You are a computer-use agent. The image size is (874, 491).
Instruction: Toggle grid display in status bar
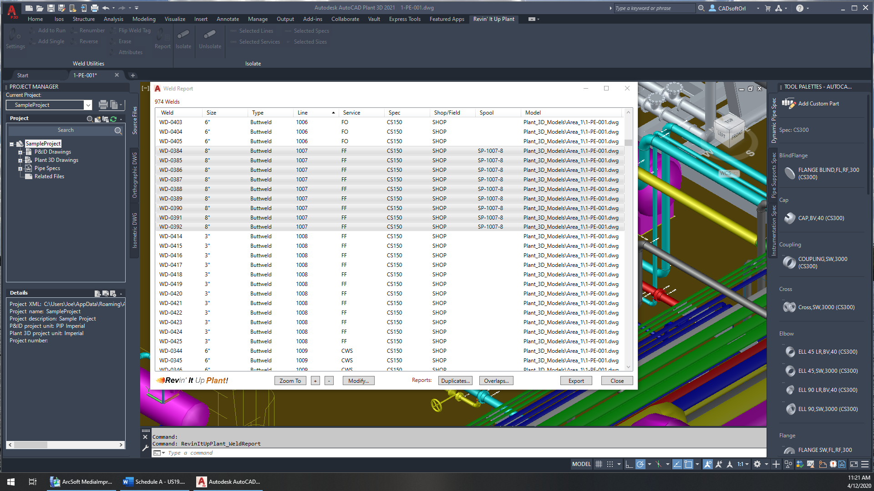(x=599, y=464)
